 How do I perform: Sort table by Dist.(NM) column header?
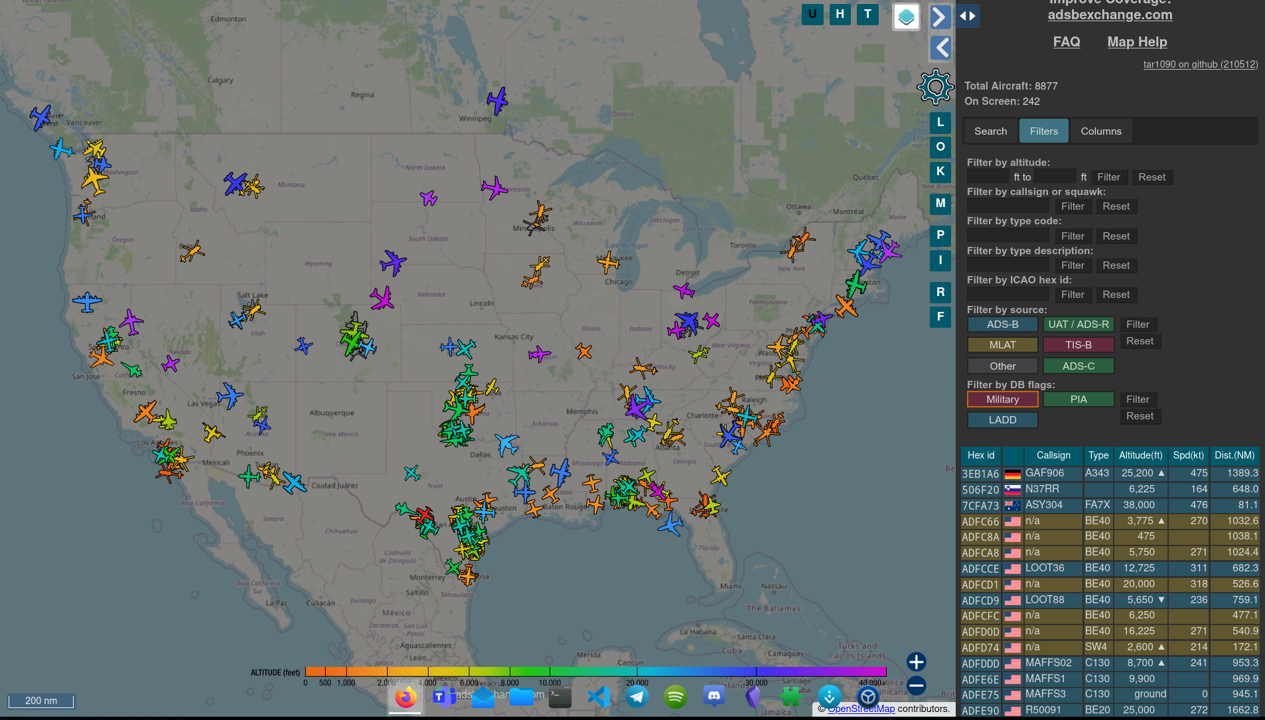click(x=1234, y=455)
